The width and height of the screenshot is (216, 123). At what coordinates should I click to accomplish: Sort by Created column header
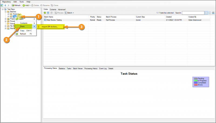pos(176,17)
